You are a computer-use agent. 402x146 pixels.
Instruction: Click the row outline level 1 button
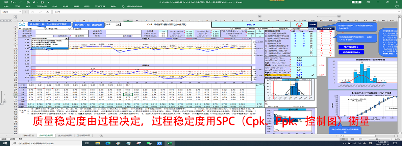(2, 21)
